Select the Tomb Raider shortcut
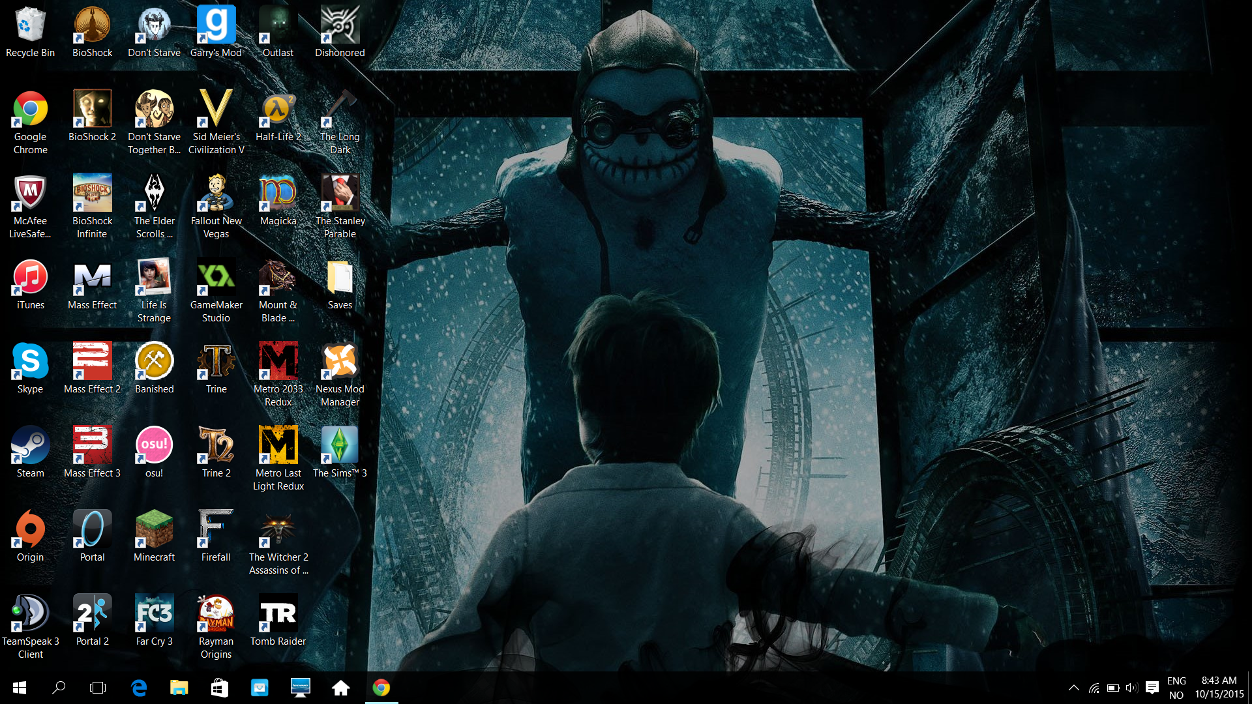 [278, 613]
